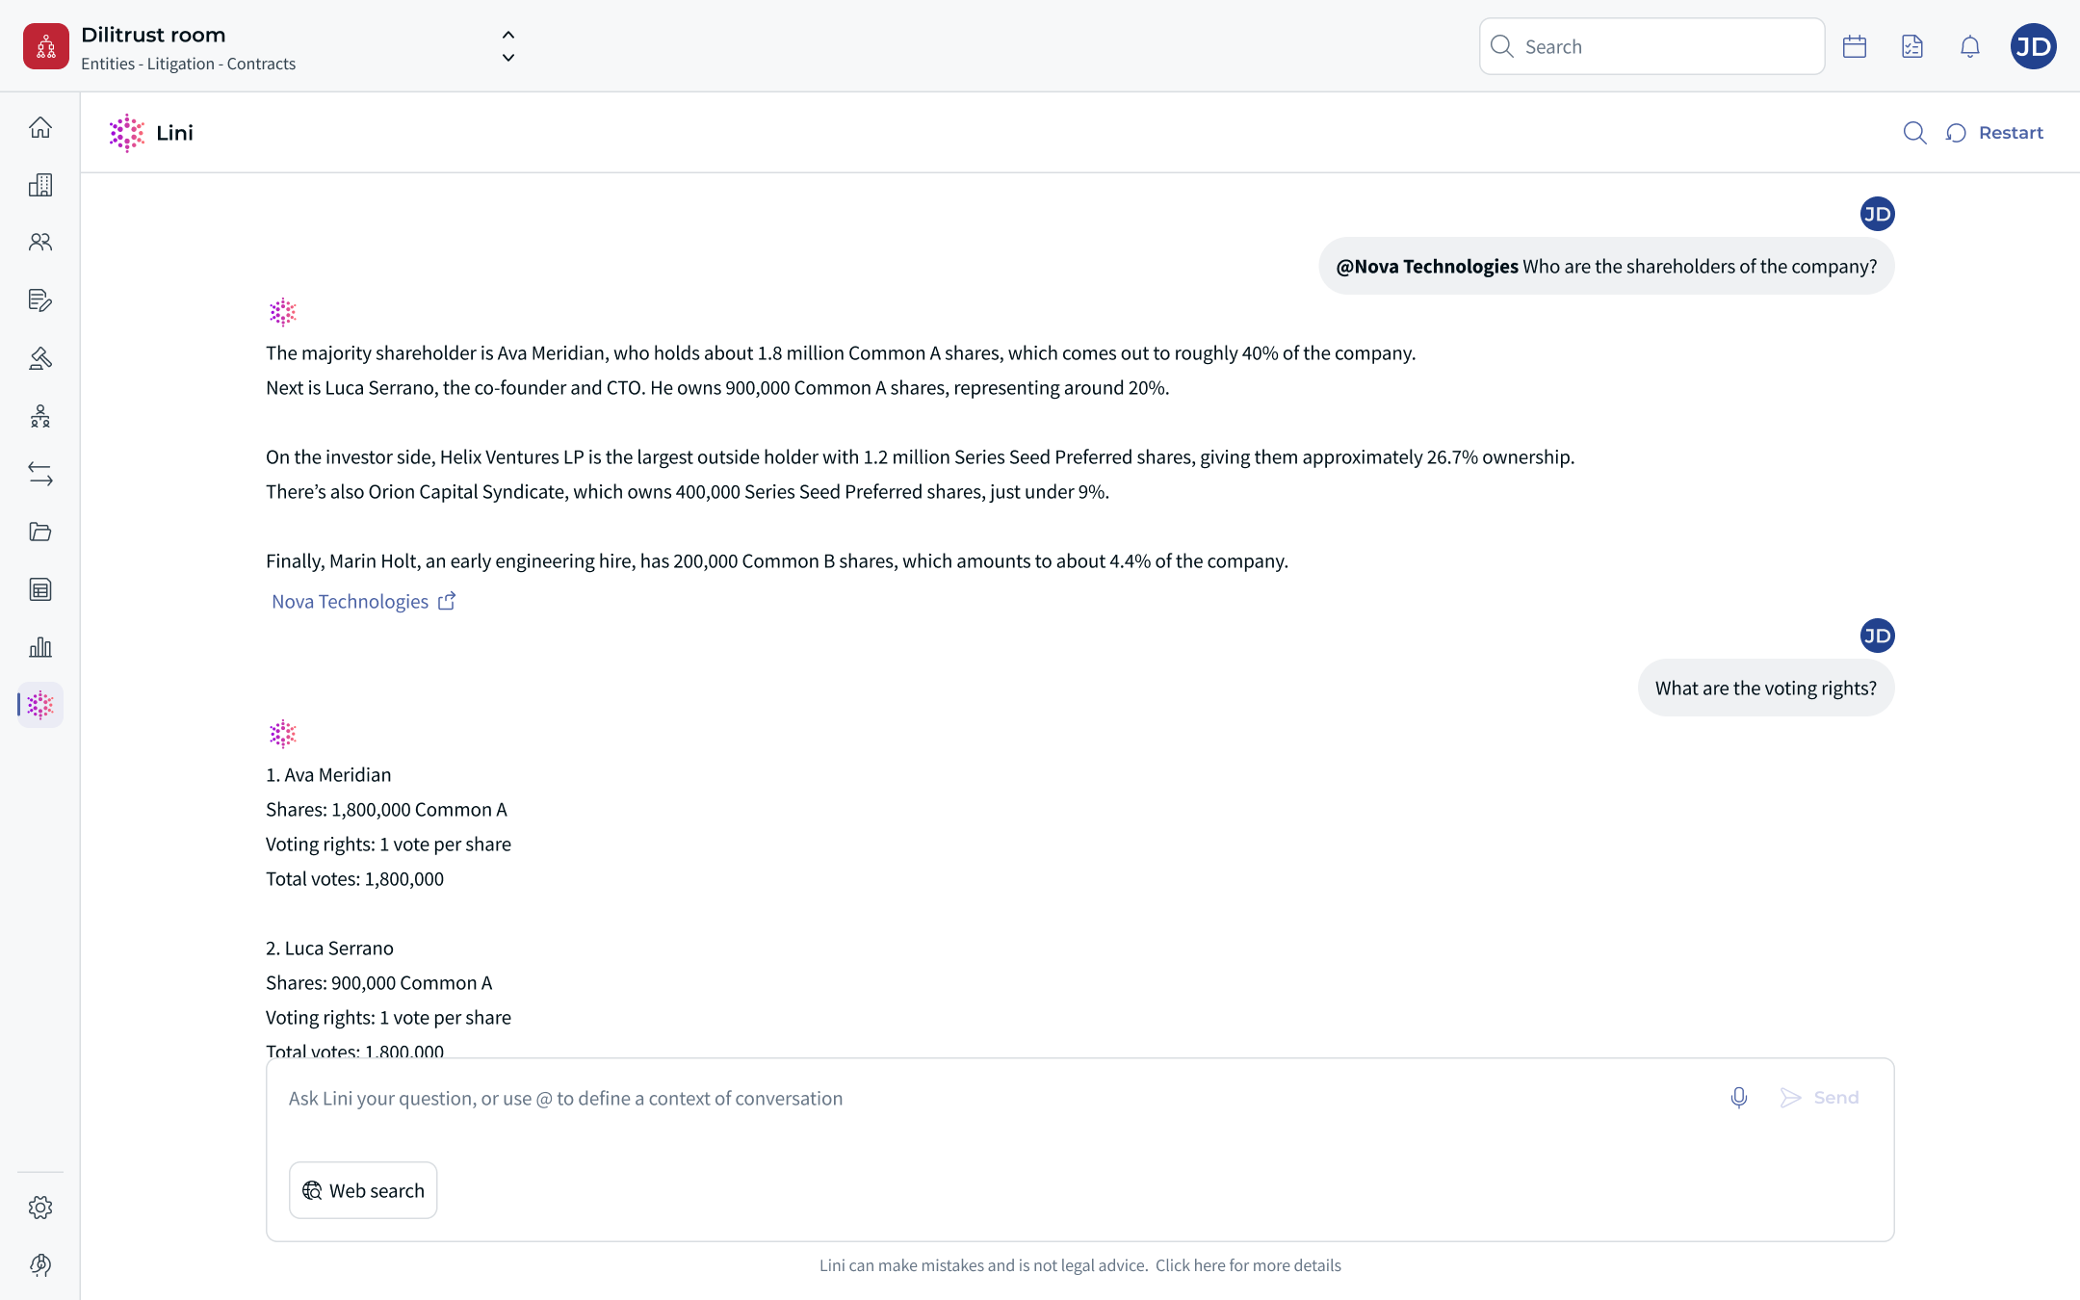Open the bar chart reports icon

[x=40, y=647]
